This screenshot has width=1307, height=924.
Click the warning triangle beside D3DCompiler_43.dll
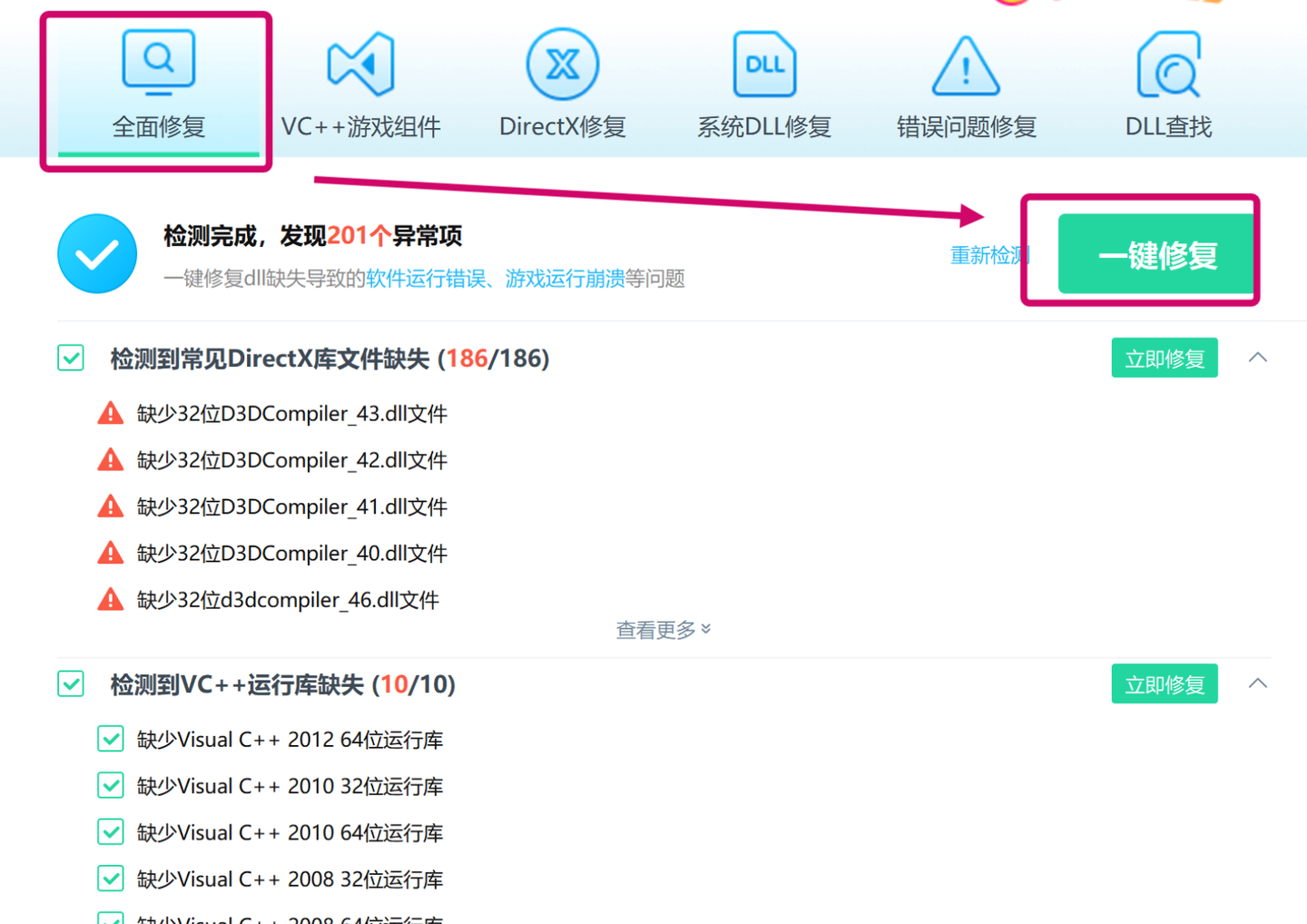coord(110,413)
